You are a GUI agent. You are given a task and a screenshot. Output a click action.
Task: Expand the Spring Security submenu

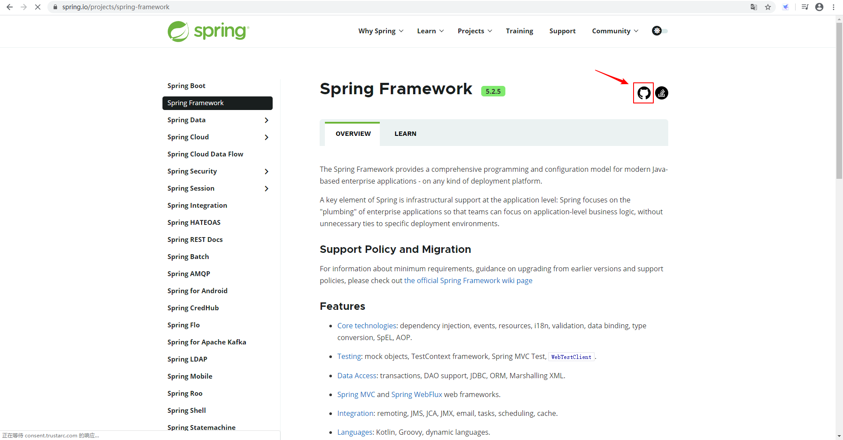(x=267, y=171)
